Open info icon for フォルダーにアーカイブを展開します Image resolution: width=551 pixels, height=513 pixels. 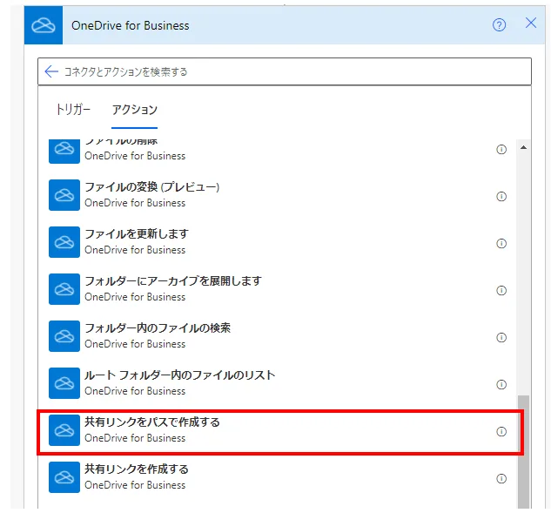(501, 290)
